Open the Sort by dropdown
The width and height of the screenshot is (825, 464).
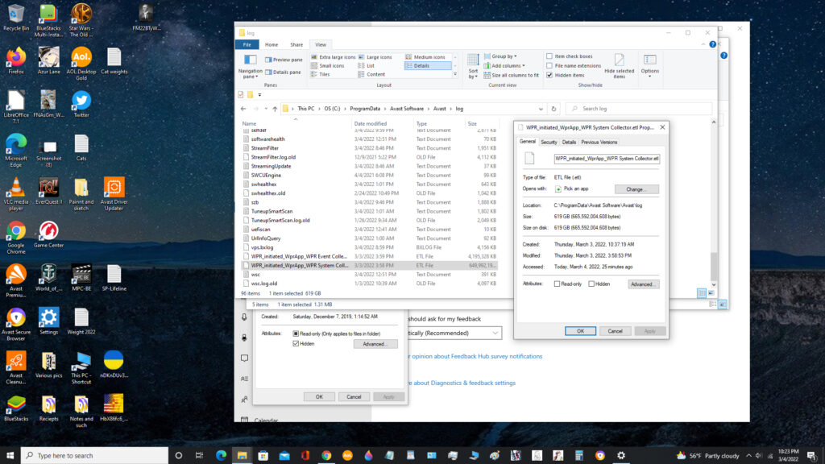pyautogui.click(x=471, y=66)
